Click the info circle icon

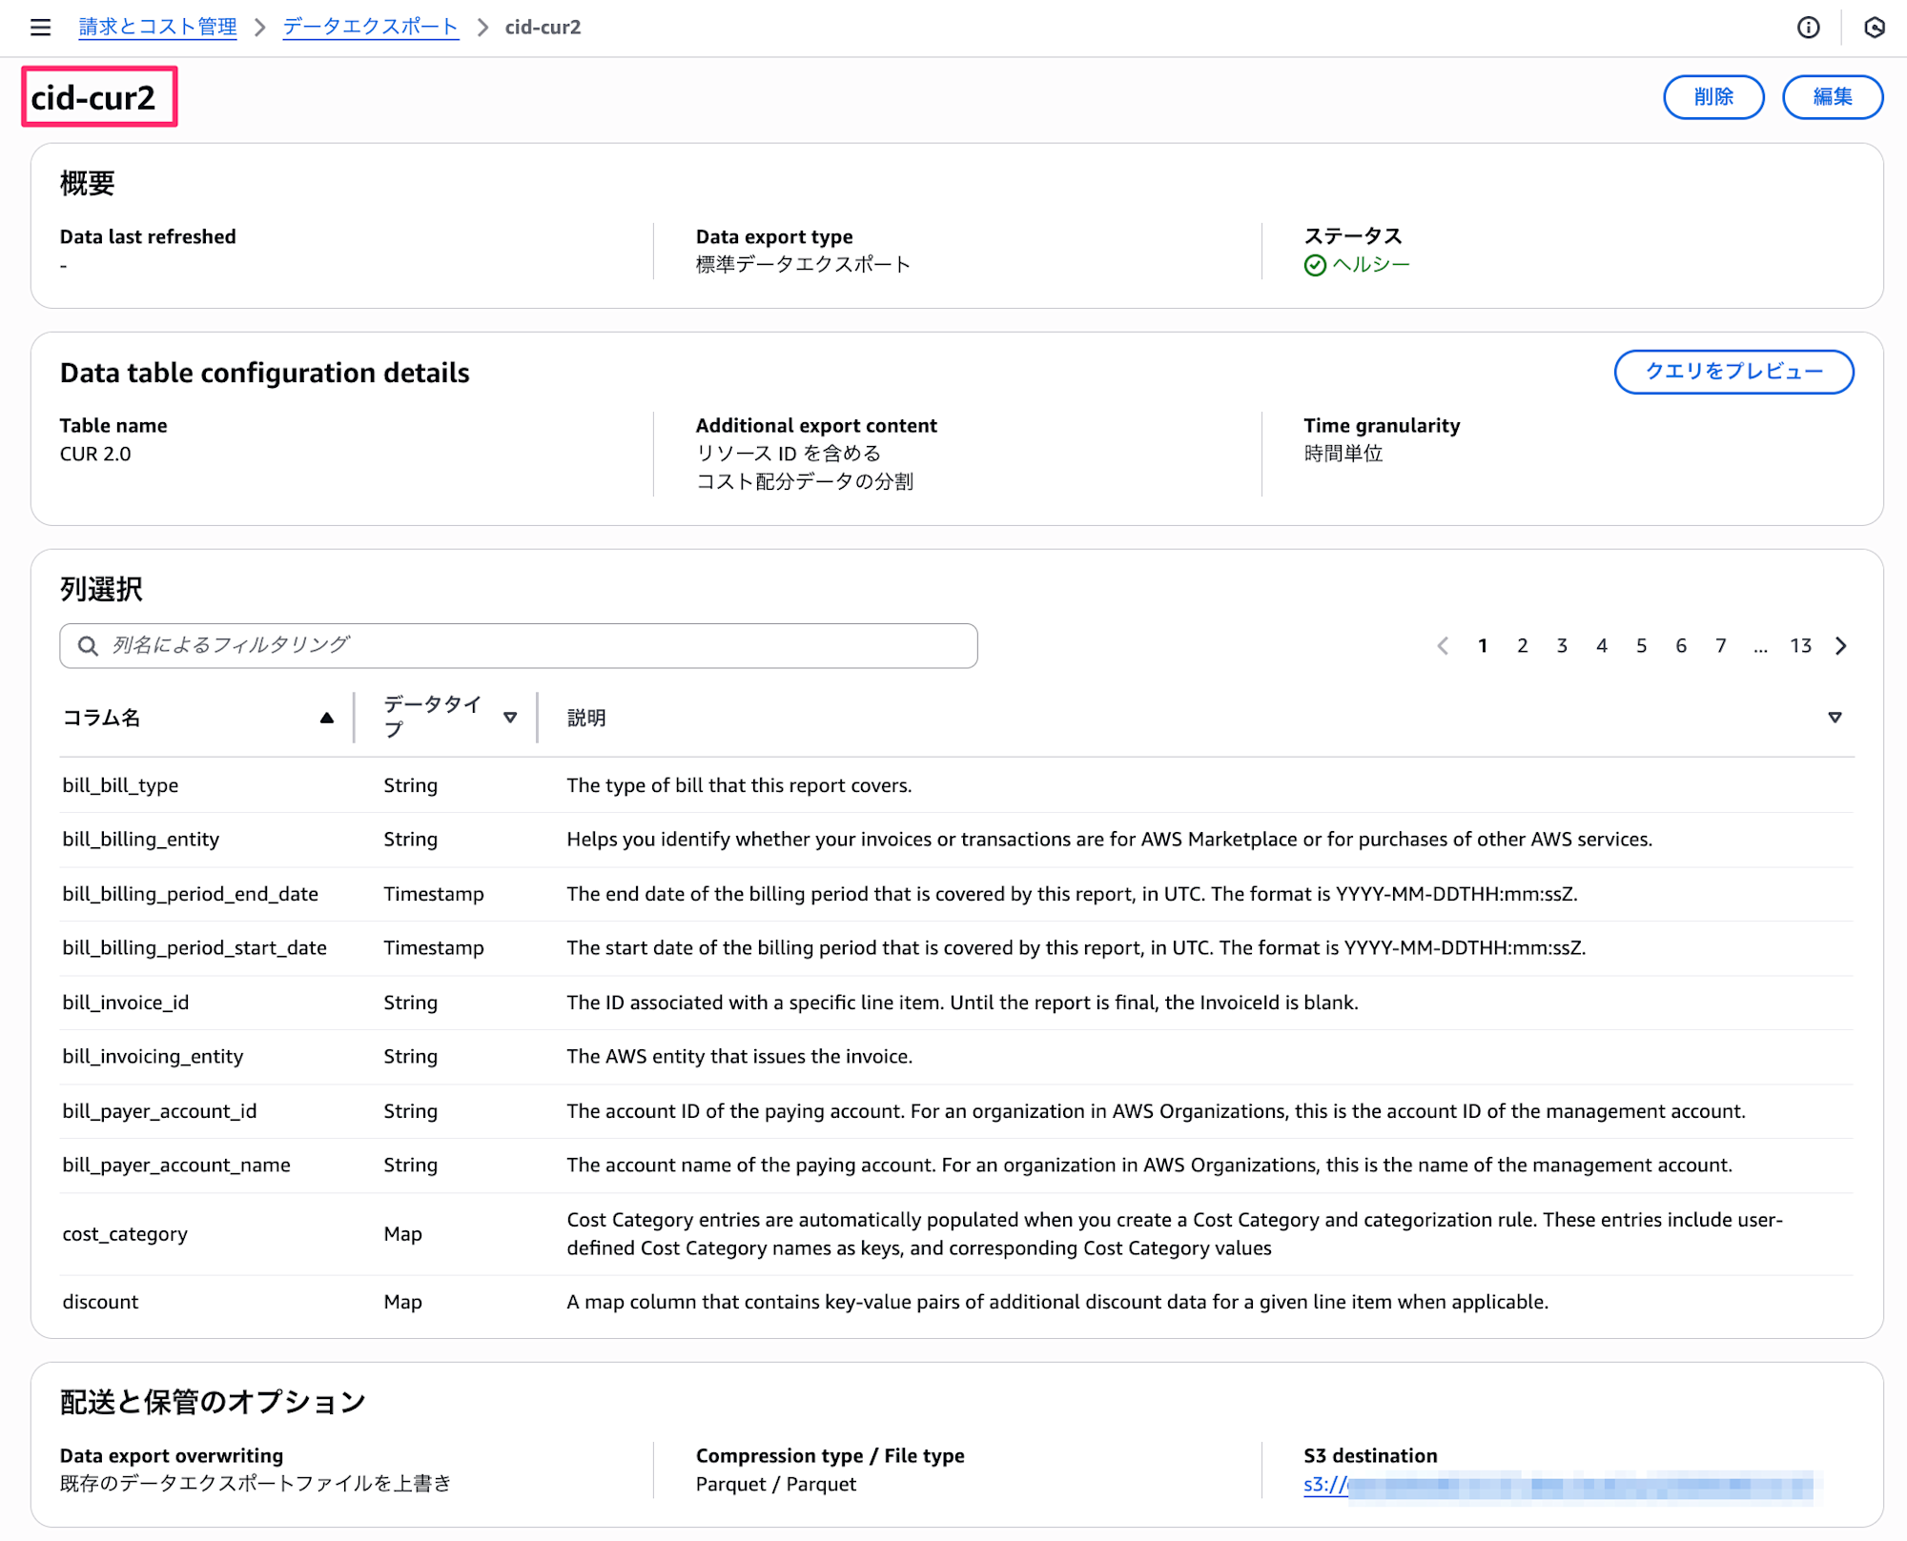pos(1808,28)
